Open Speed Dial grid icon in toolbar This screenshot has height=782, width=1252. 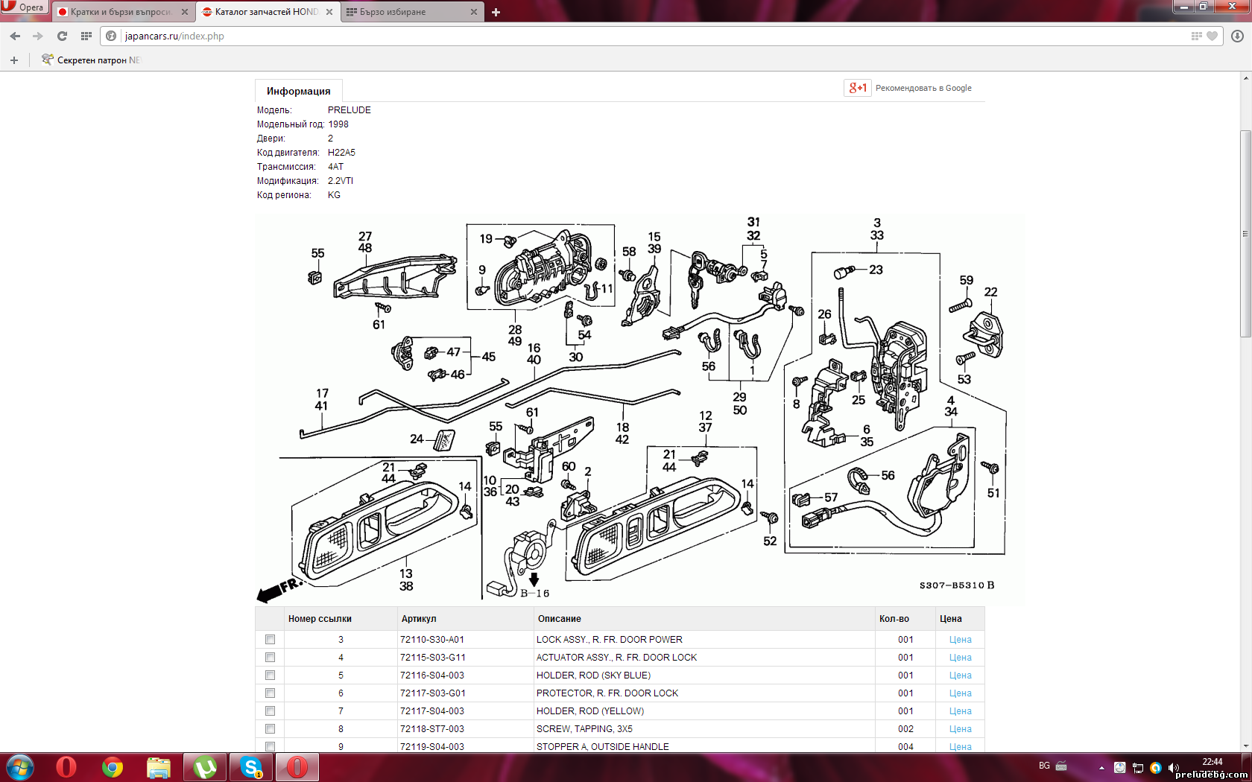click(x=86, y=36)
